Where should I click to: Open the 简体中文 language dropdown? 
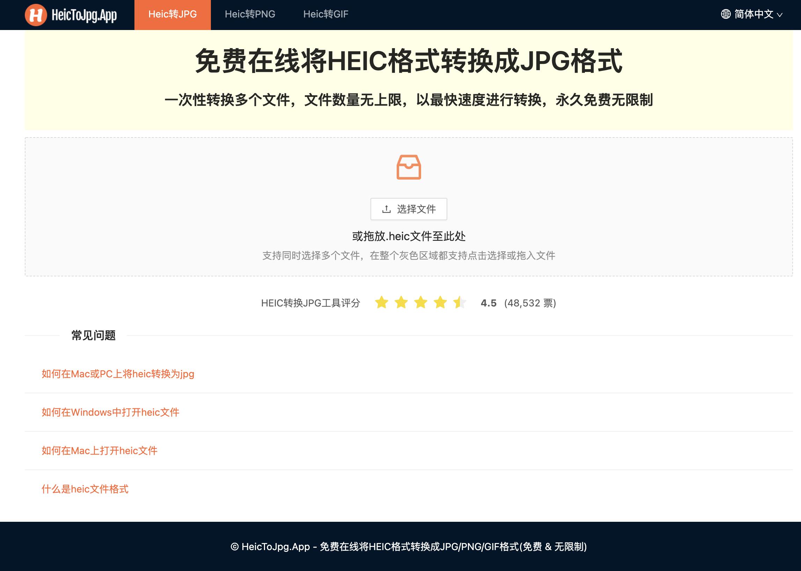pyautogui.click(x=754, y=14)
